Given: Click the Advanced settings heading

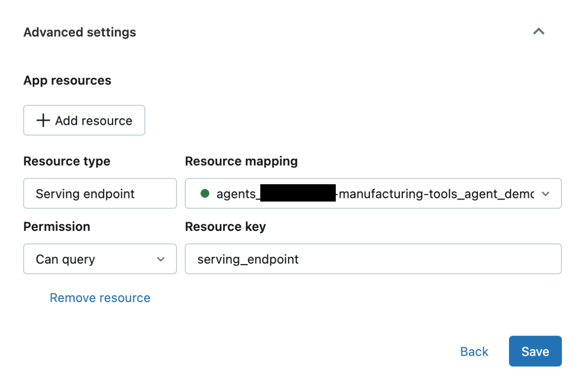Looking at the screenshot, I should point(79,32).
